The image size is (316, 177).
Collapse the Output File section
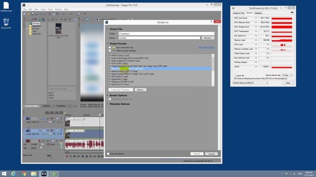pyautogui.click(x=108, y=29)
